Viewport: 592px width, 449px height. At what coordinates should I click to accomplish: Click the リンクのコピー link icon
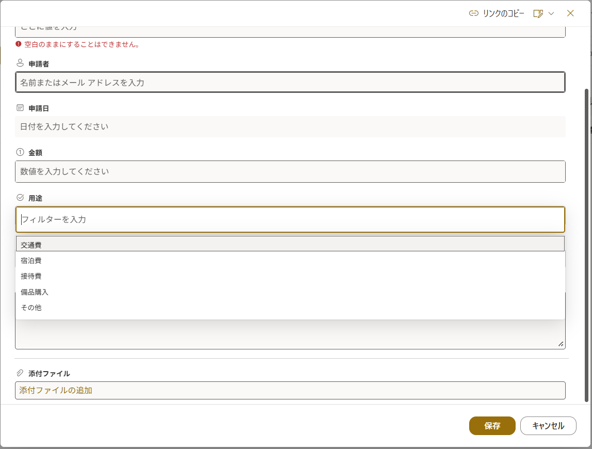(x=473, y=13)
